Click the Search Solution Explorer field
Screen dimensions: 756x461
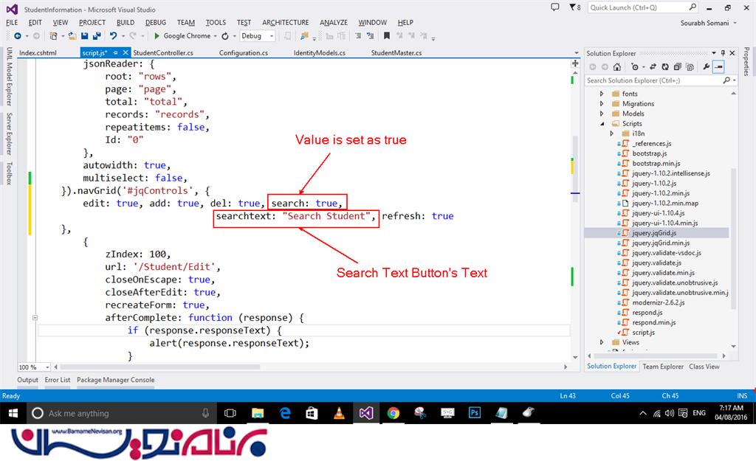(650, 80)
